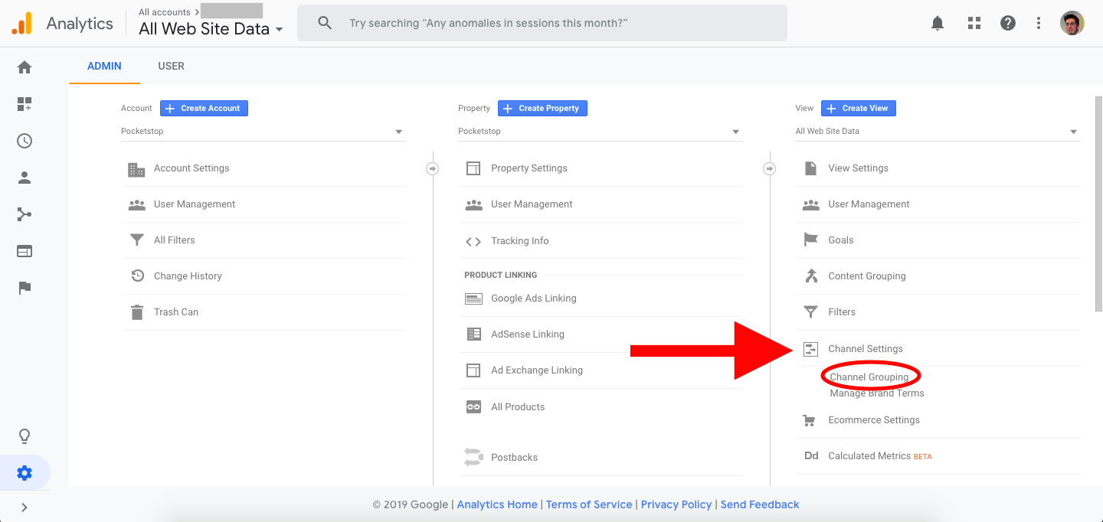This screenshot has width=1103, height=522.
Task: Select the Customization icon in the left sidebar
Action: point(24,104)
